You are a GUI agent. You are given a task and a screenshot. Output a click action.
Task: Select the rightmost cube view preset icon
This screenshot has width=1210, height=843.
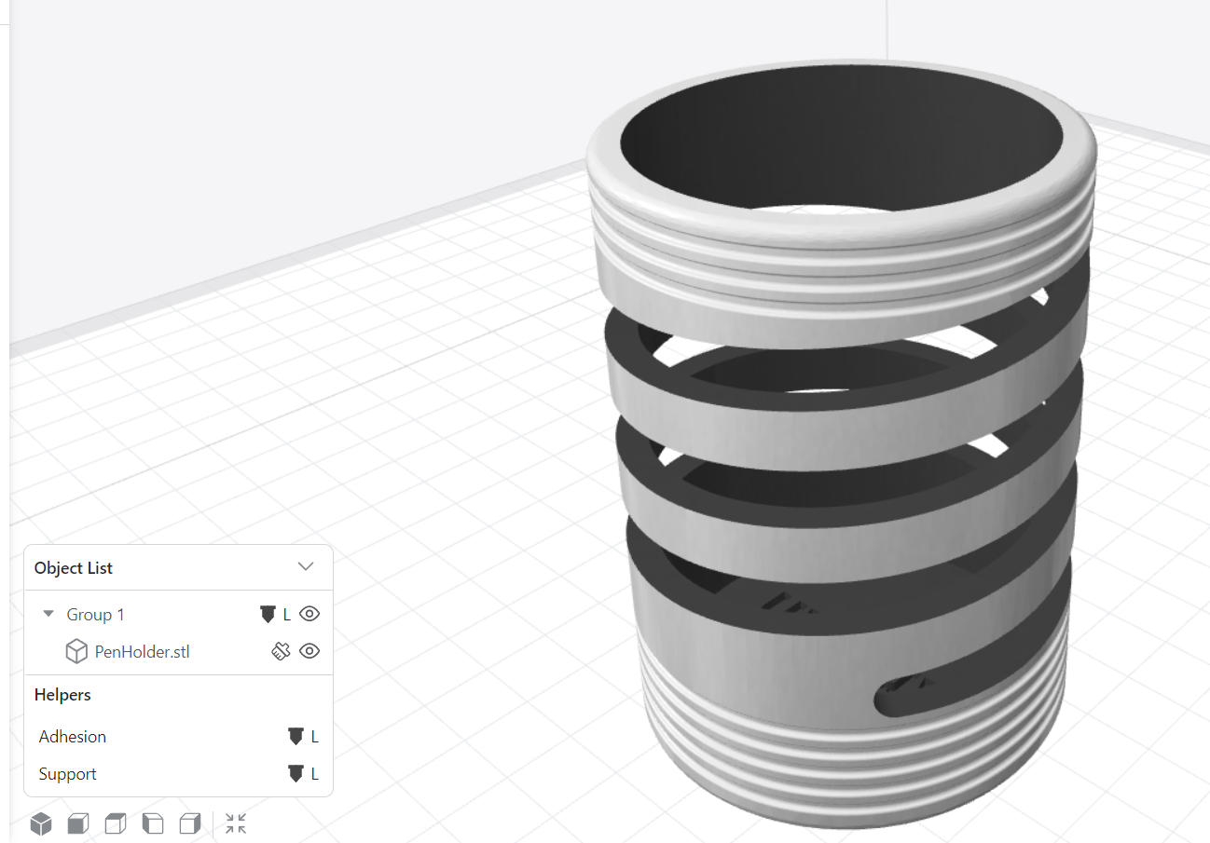point(190,823)
